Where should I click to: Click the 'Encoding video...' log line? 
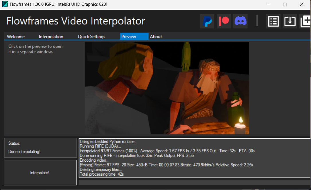pos(95,160)
